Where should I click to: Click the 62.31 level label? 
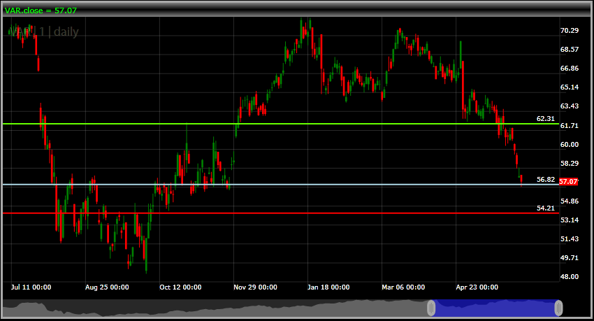coord(546,119)
